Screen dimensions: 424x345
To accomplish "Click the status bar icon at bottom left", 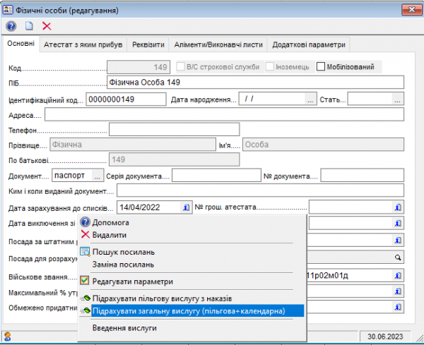I will (x=8, y=336).
